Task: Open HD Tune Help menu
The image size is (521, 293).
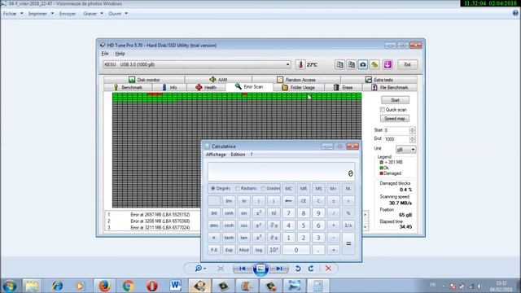Action: pyautogui.click(x=120, y=54)
